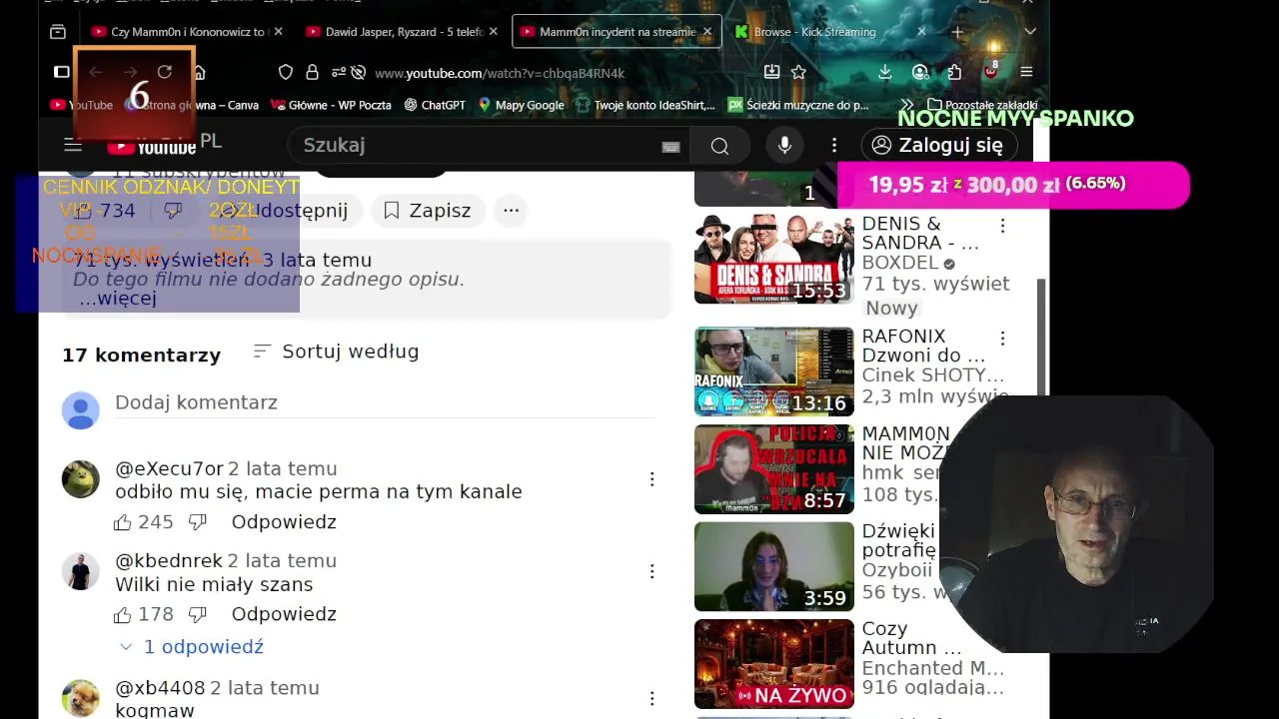The image size is (1279, 719).
Task: Open @kbednrek channel avatar
Action: click(81, 571)
